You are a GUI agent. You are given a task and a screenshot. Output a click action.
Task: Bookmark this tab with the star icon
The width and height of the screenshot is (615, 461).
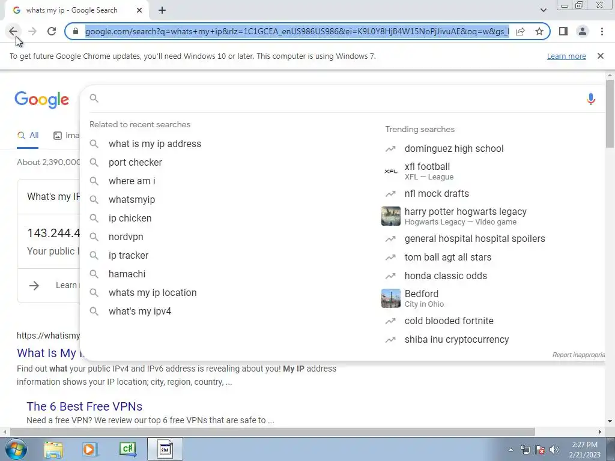539,31
